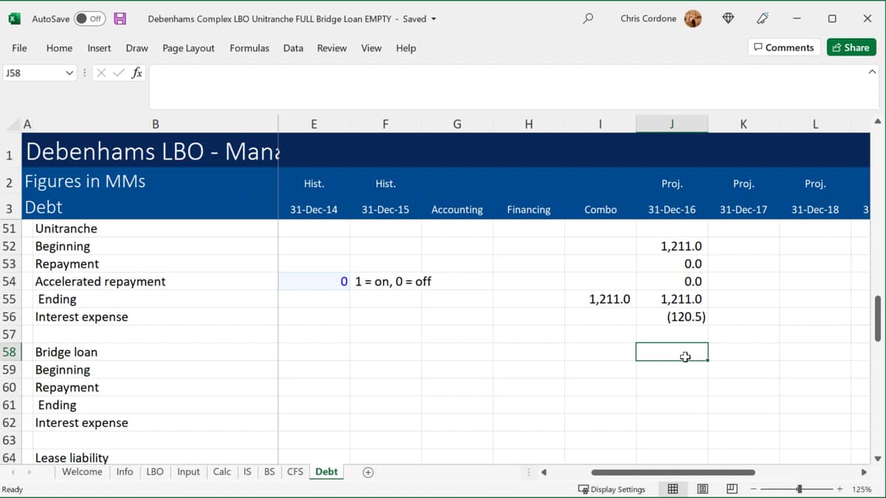Click the Save floppy disk icon
This screenshot has width=886, height=498.
pos(120,18)
